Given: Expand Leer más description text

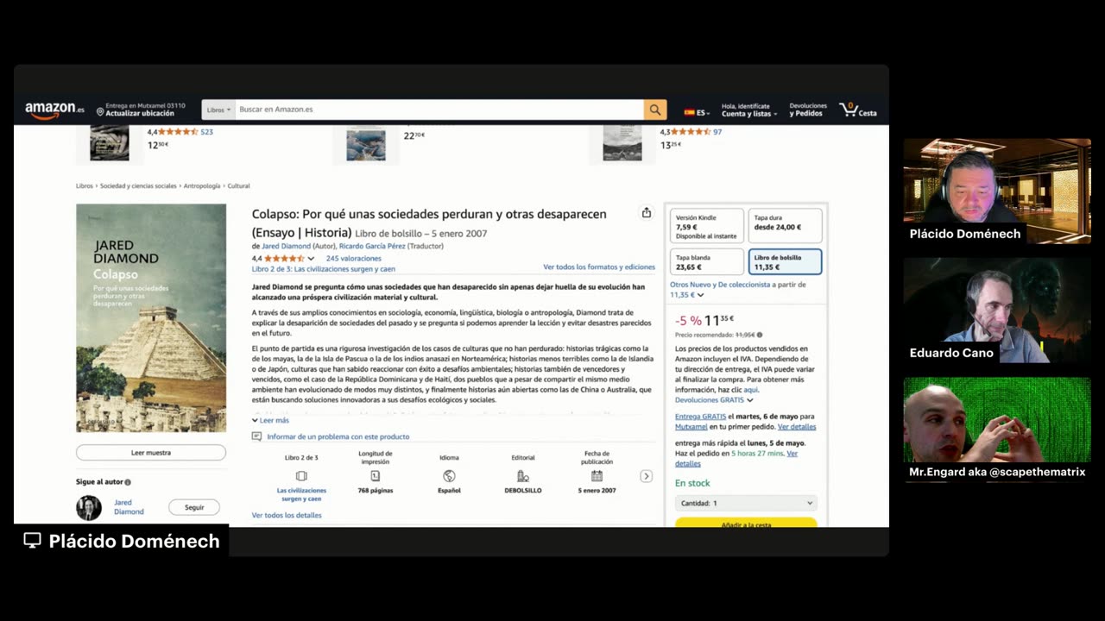Looking at the screenshot, I should (270, 420).
